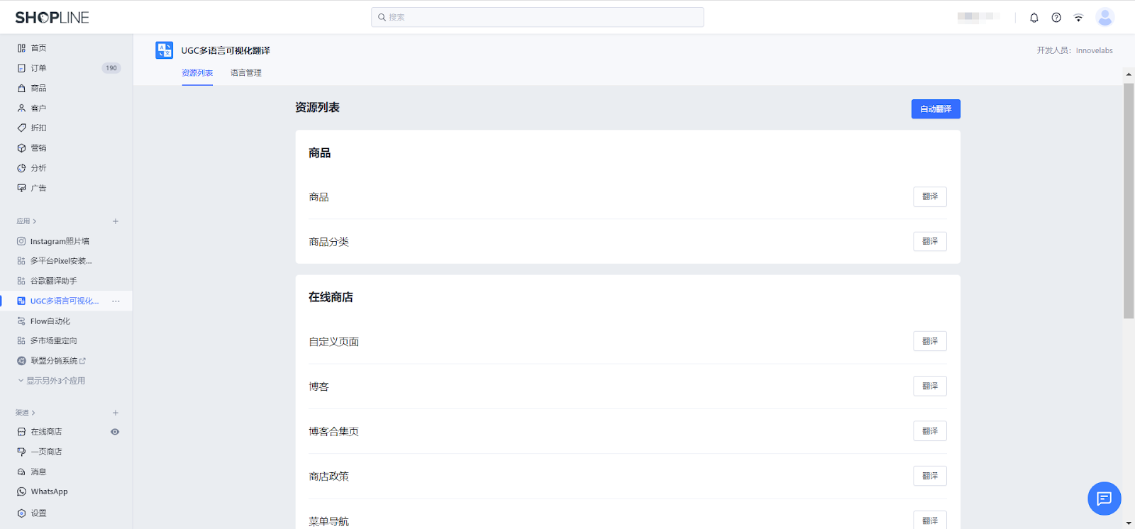1135x529 pixels.
Task: Expand the 渠道 section chevron
Action: [x=33, y=413]
